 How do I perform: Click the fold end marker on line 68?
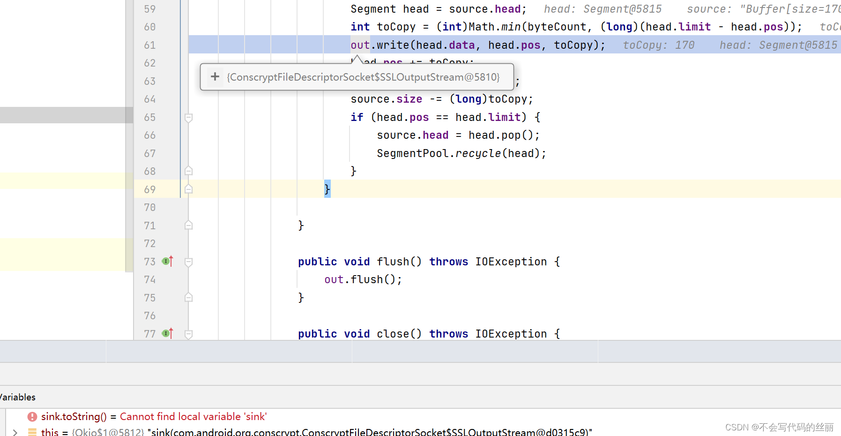click(188, 171)
